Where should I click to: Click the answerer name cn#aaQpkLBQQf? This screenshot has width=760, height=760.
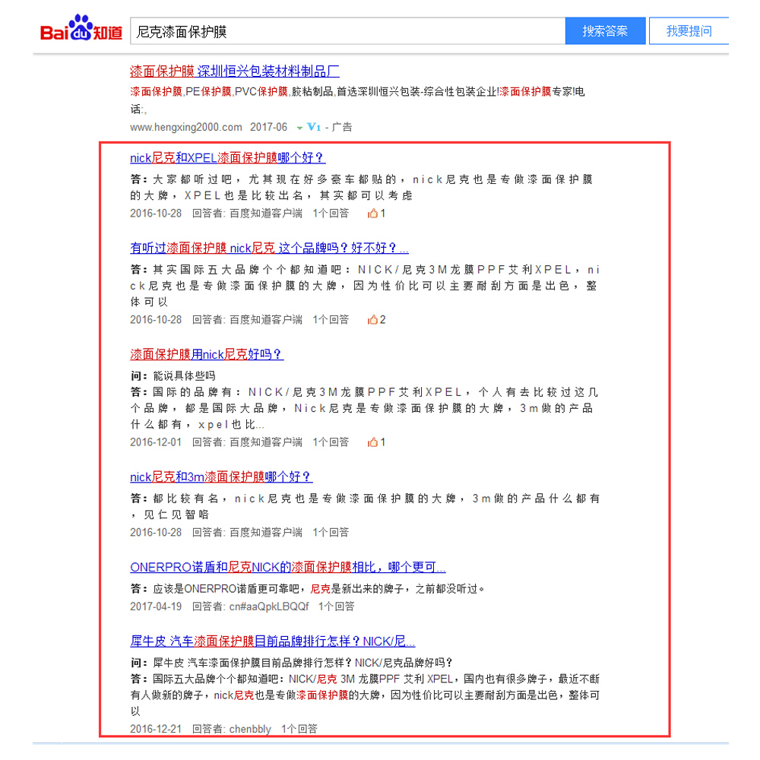tap(269, 606)
